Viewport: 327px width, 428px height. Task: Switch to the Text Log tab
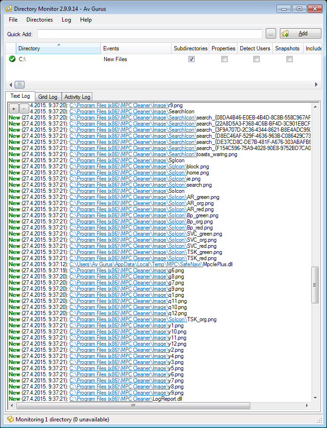coord(20,96)
